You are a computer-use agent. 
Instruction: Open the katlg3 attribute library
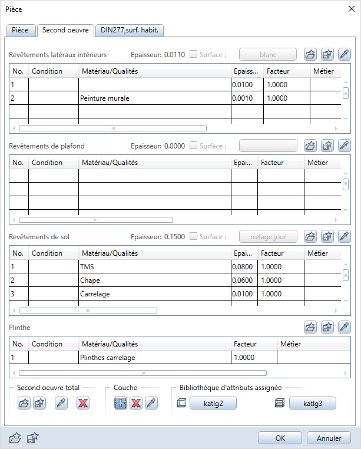[313, 404]
